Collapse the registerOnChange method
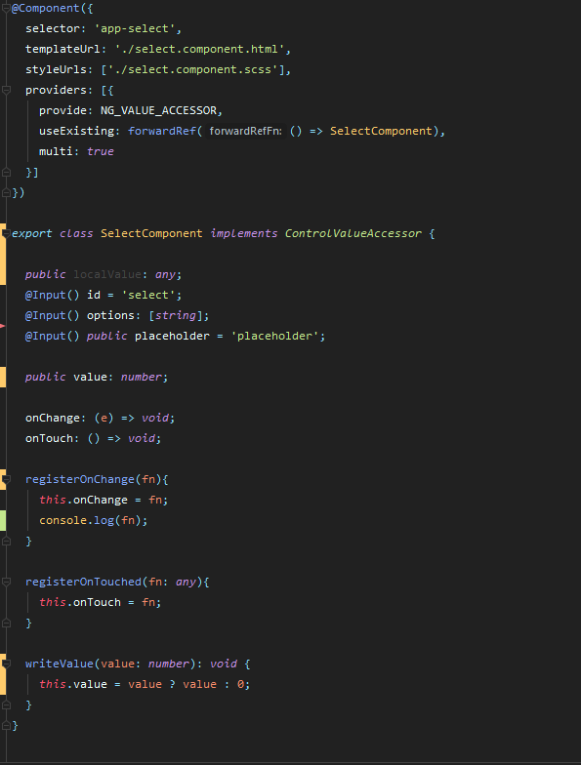This screenshot has height=765, width=581. [x=6, y=480]
